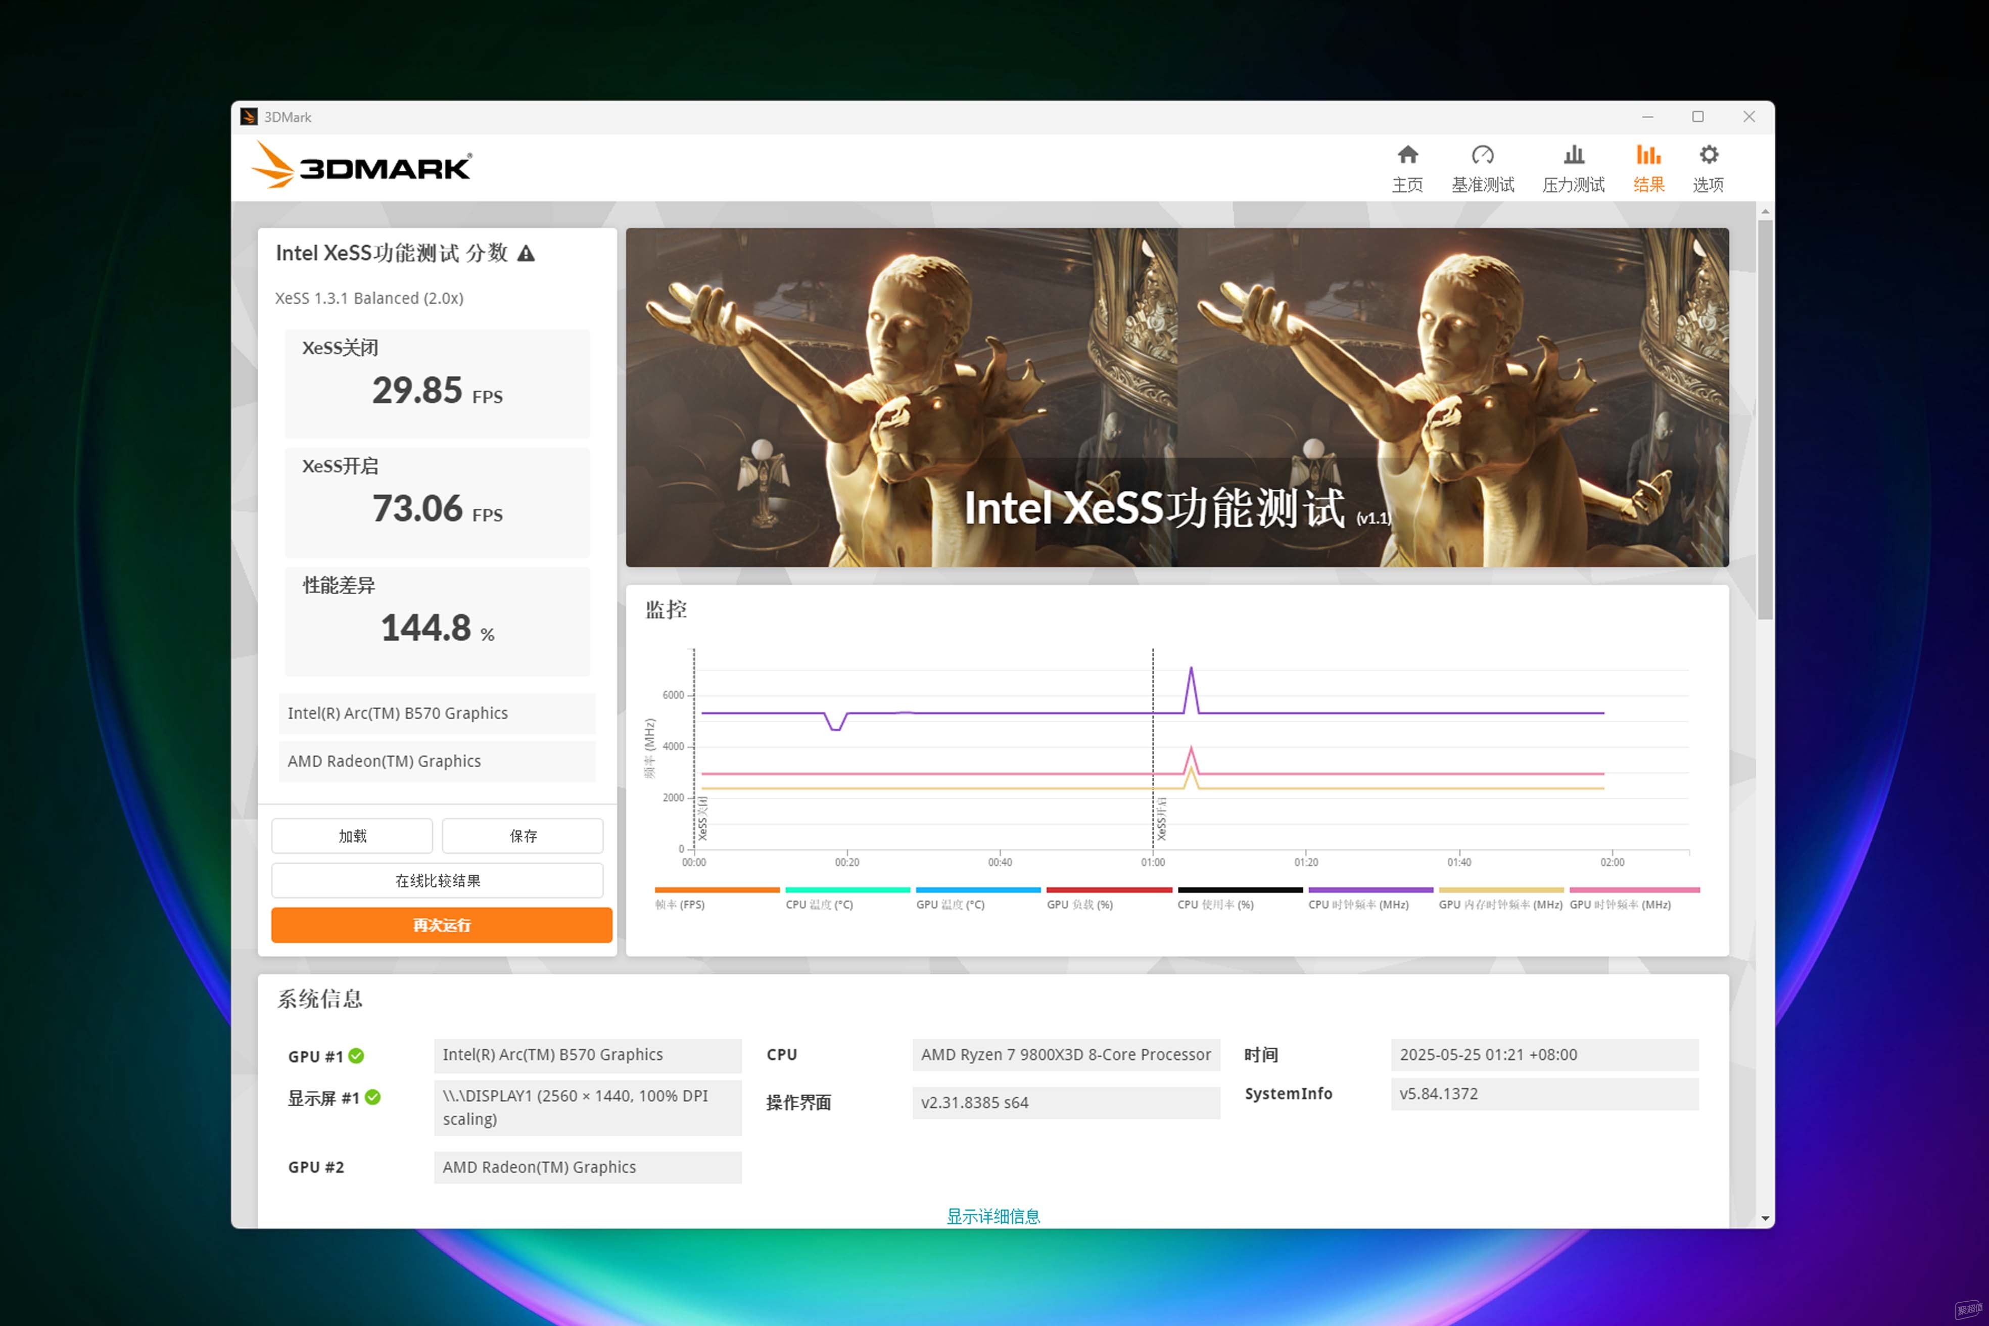Click the Intel XeSS feature test banner image
Viewport: 1989px width, 1326px height.
click(1177, 397)
